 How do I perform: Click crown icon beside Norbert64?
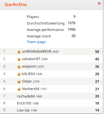19,89
